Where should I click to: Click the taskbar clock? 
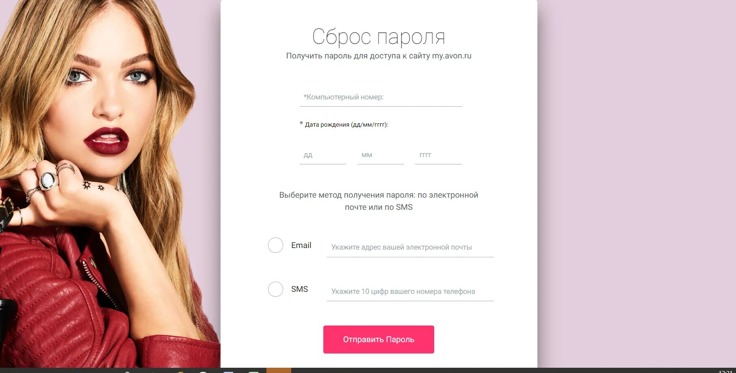(x=725, y=371)
